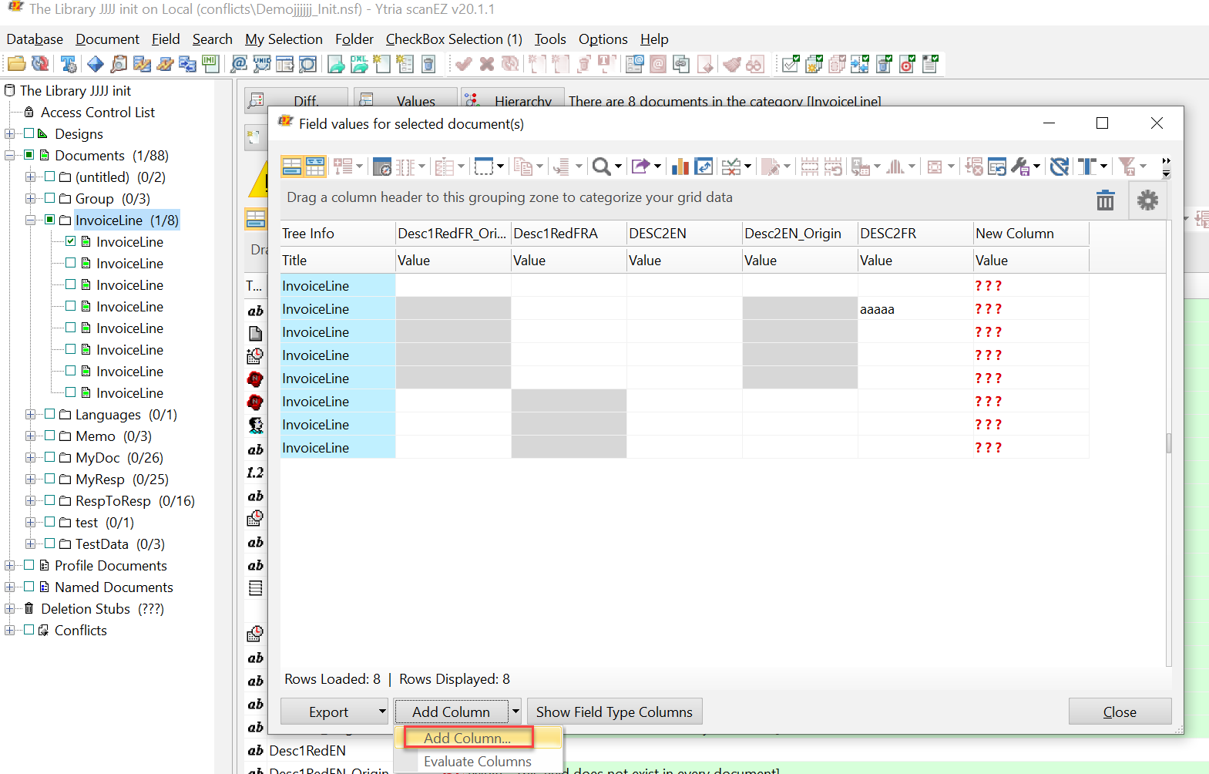Open the Export button dropdown arrow
Image resolution: width=1209 pixels, height=774 pixels.
tap(382, 712)
